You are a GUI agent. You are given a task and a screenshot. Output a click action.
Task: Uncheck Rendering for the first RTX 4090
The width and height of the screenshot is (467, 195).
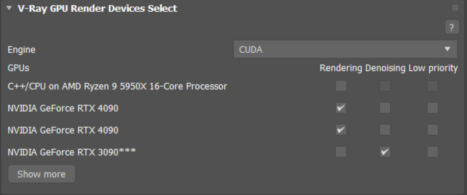pos(341,108)
